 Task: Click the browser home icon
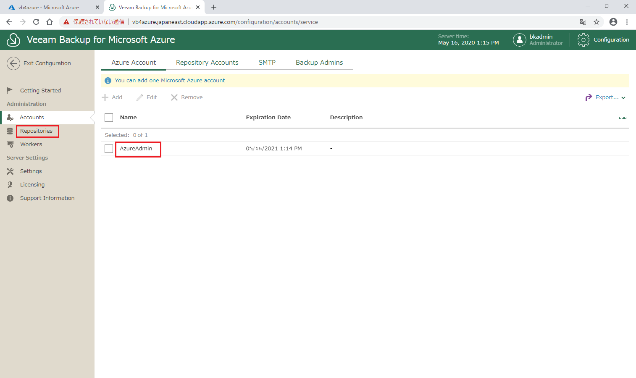(50, 22)
